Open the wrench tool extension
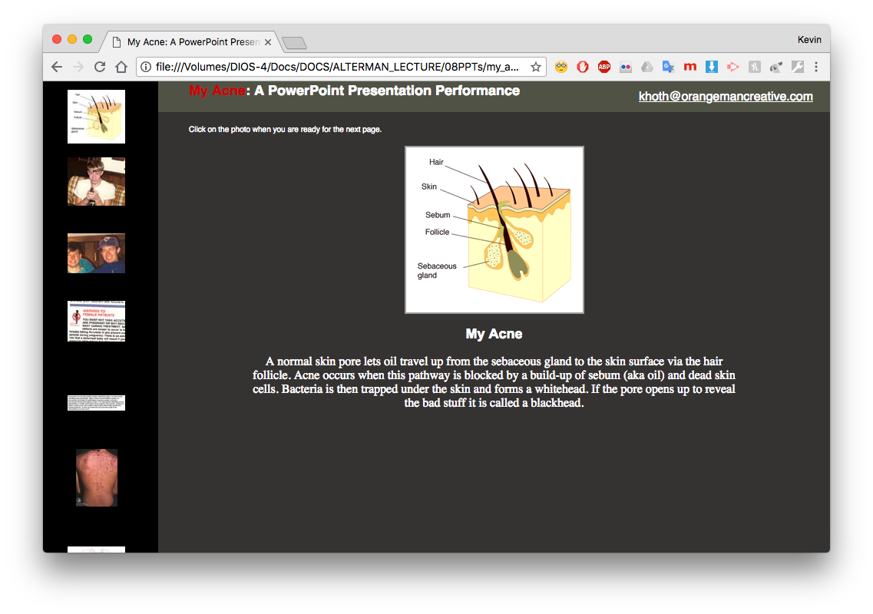The width and height of the screenshot is (873, 614). 797,67
